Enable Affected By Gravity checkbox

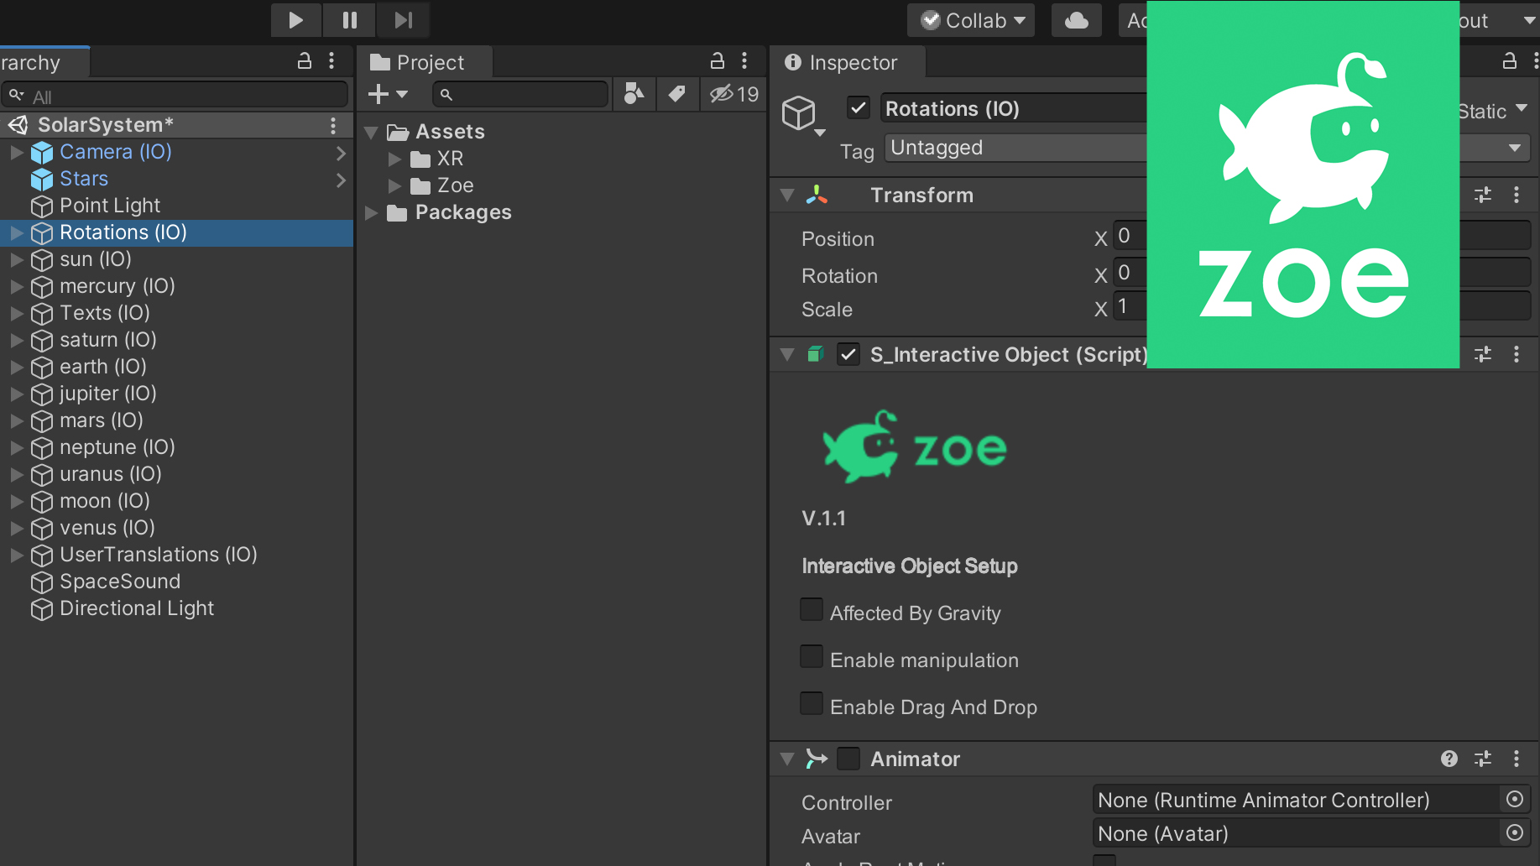[x=812, y=610]
